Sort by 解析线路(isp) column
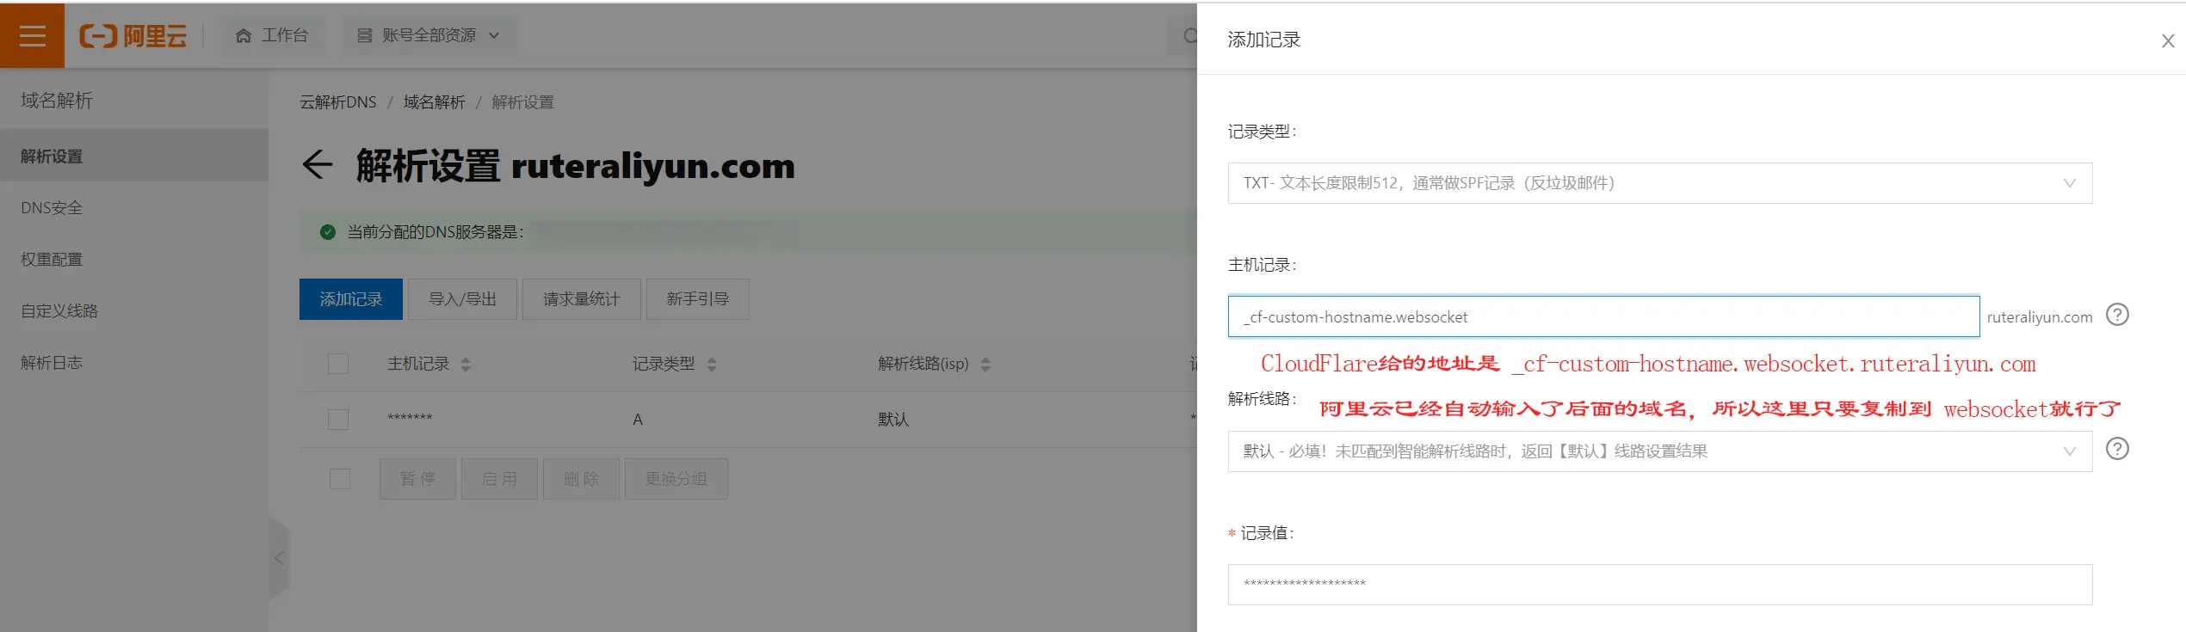 click(x=985, y=365)
